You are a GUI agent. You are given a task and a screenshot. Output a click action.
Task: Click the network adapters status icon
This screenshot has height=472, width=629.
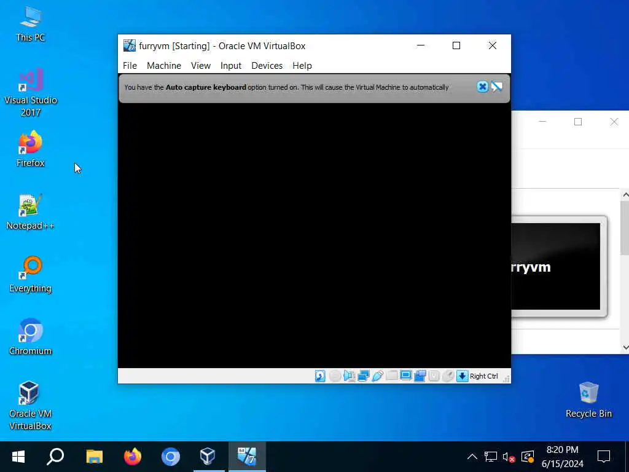click(364, 376)
